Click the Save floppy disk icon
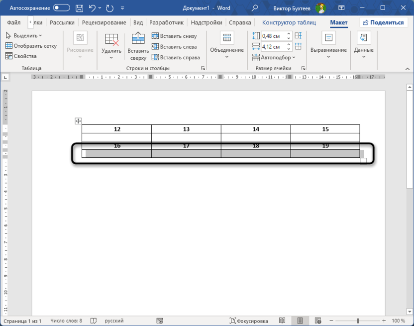The width and height of the screenshot is (414, 326). click(79, 8)
